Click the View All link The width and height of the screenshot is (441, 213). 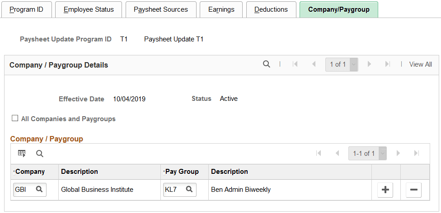pos(421,64)
